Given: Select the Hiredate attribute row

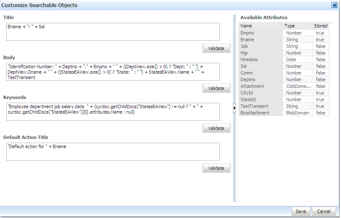Looking at the screenshot, I should [x=284, y=59].
